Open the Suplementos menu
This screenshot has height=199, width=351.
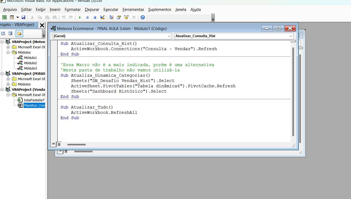[x=160, y=10]
